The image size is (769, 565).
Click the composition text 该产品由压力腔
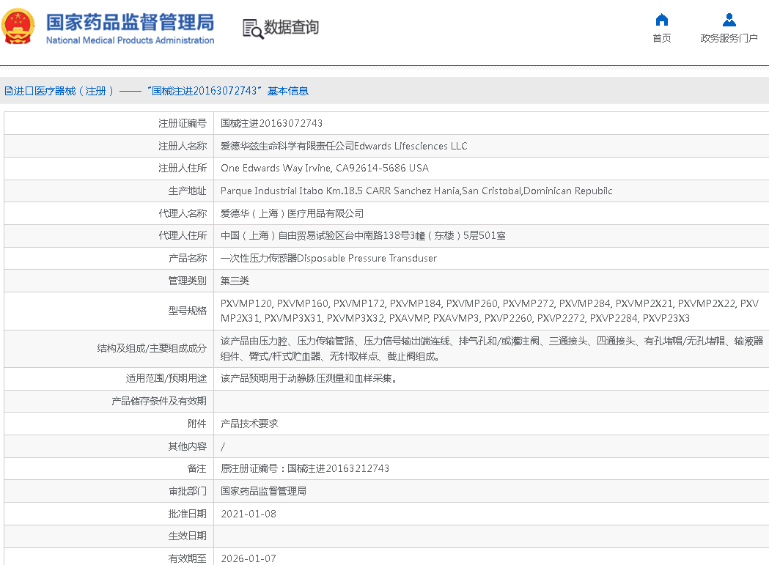(x=492, y=349)
